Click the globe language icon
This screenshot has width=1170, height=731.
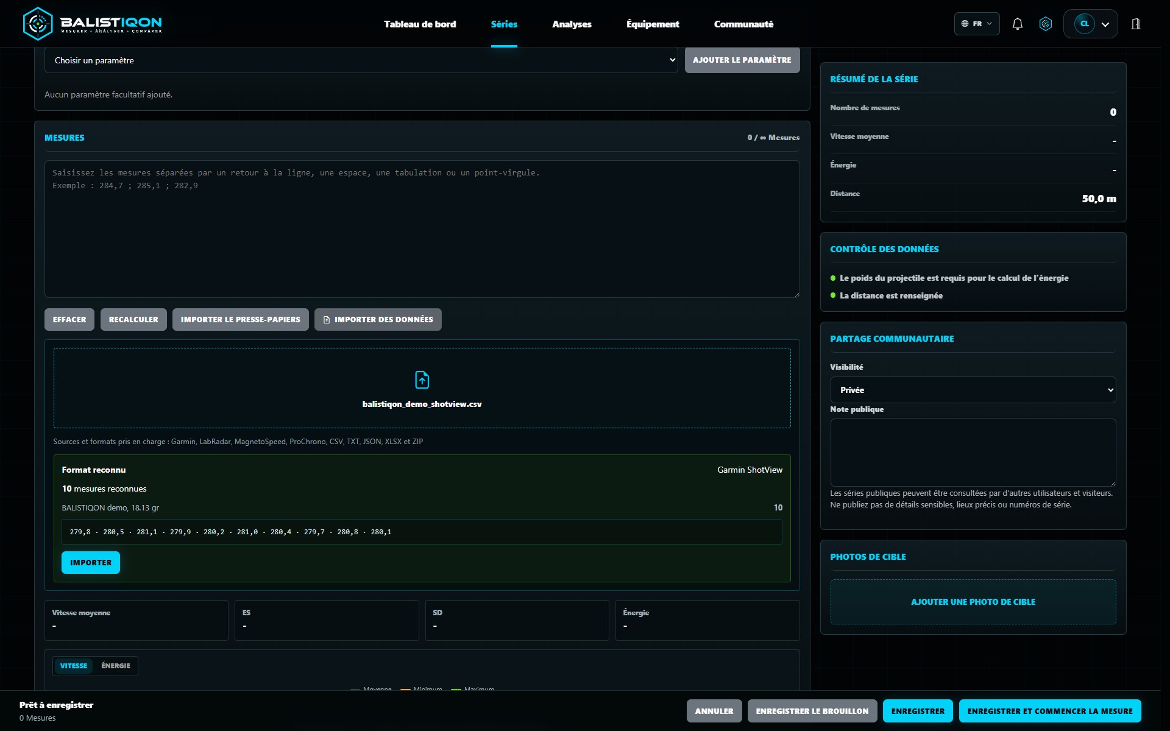click(x=965, y=24)
